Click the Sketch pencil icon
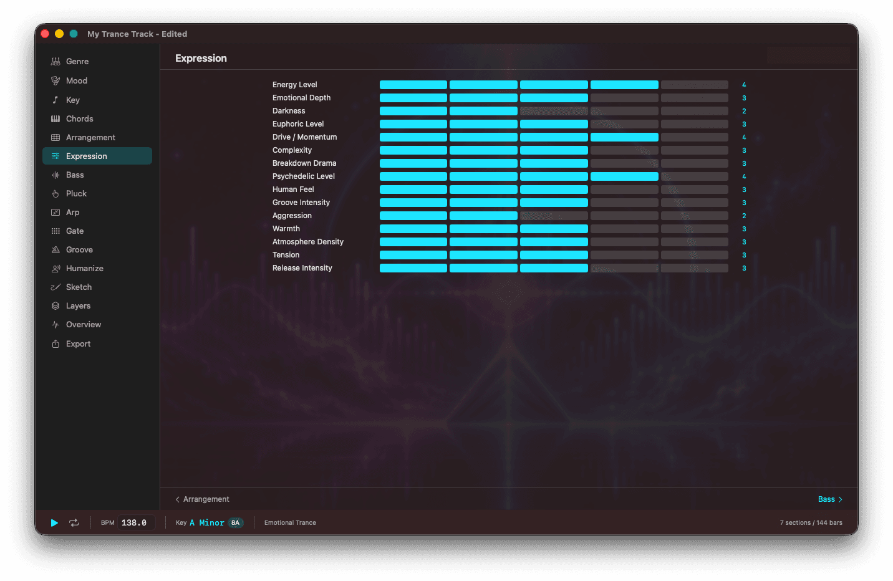893x581 pixels. [56, 287]
